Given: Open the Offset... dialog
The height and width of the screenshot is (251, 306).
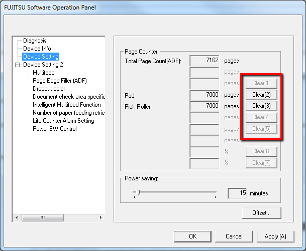Looking at the screenshot, I should [261, 213].
